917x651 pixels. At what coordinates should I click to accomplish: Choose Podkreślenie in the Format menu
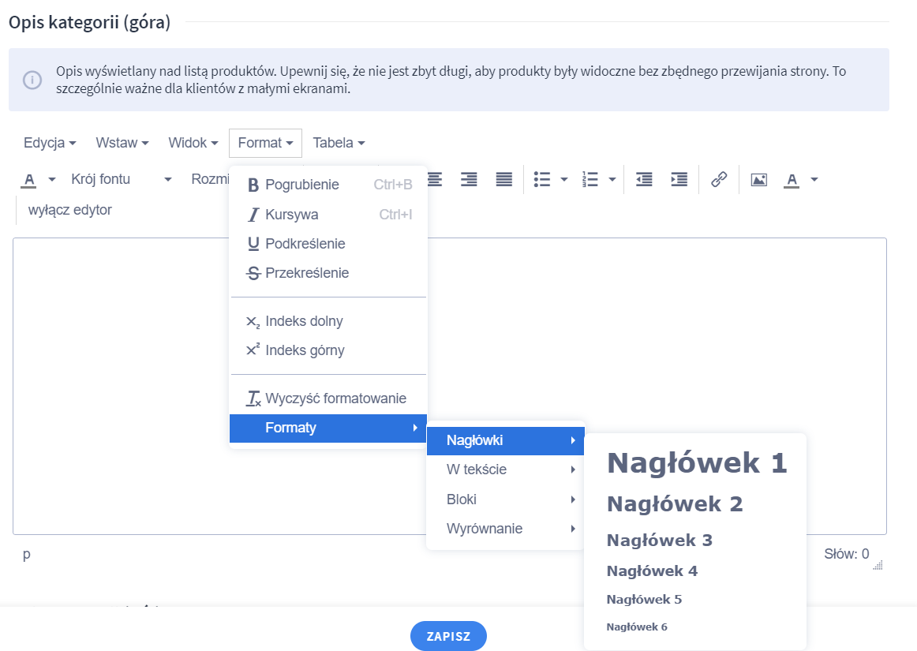coord(328,244)
